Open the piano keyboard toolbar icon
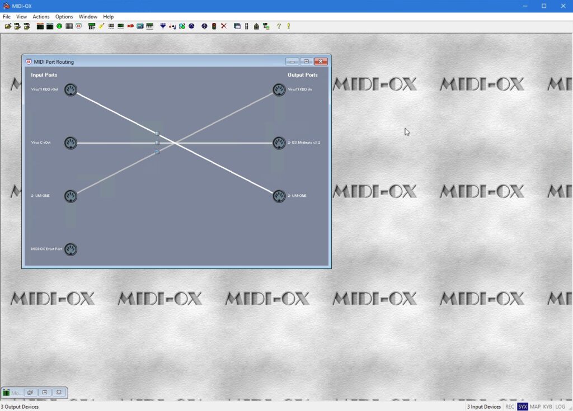 coord(149,26)
